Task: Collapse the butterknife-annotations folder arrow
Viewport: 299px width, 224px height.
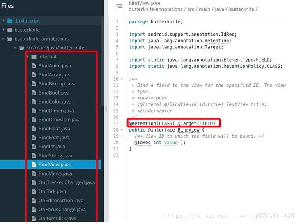Action: 3,39
